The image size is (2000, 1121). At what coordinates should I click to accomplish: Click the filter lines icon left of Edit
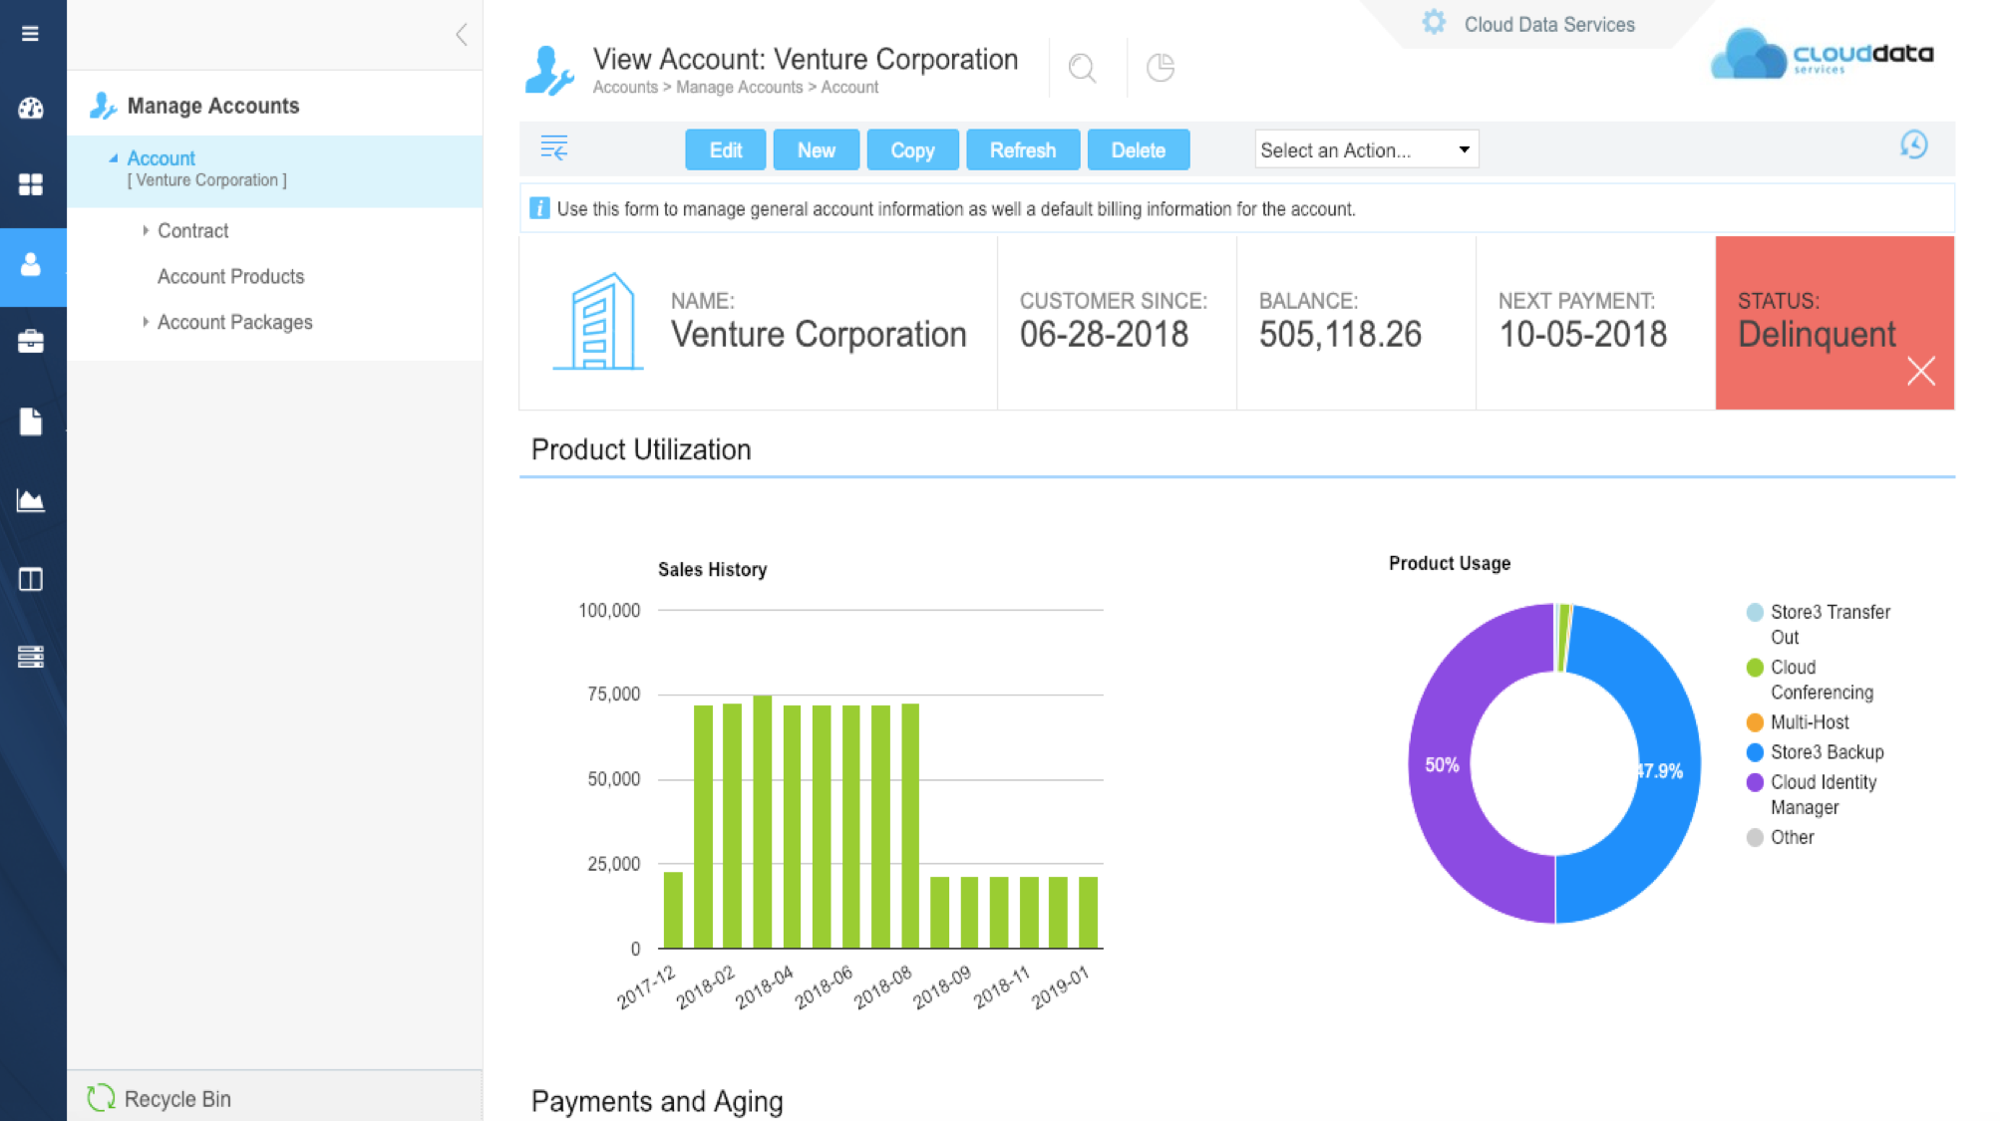click(x=555, y=147)
